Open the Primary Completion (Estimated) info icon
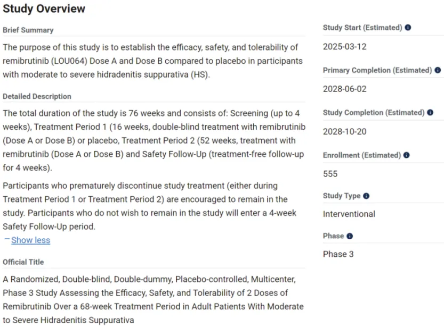Image resolution: width=444 pixels, height=327 pixels. [x=438, y=70]
